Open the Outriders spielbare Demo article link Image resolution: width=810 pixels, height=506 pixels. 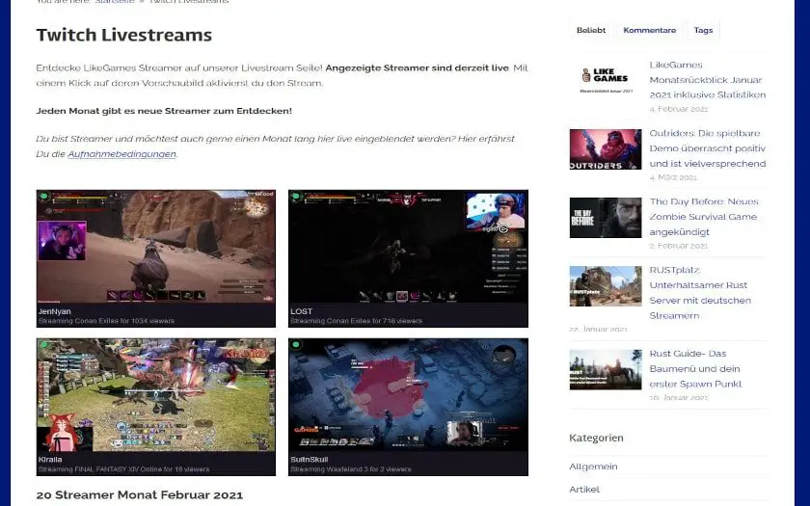tap(707, 148)
